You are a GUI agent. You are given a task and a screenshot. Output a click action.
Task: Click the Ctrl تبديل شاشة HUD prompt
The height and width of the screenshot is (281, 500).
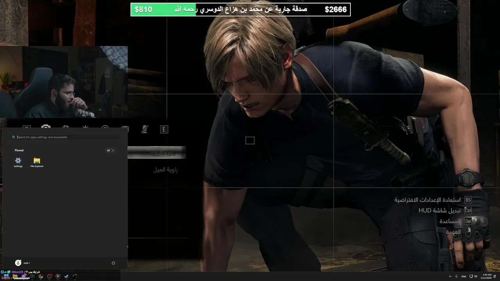[x=445, y=210]
